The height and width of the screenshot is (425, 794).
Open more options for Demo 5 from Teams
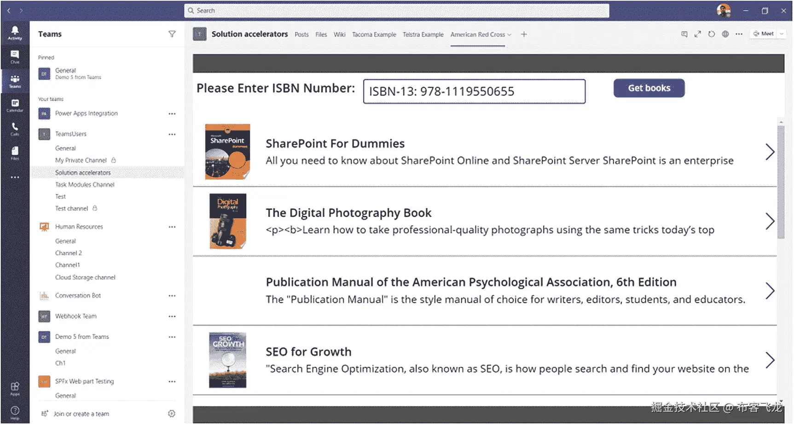tap(172, 337)
